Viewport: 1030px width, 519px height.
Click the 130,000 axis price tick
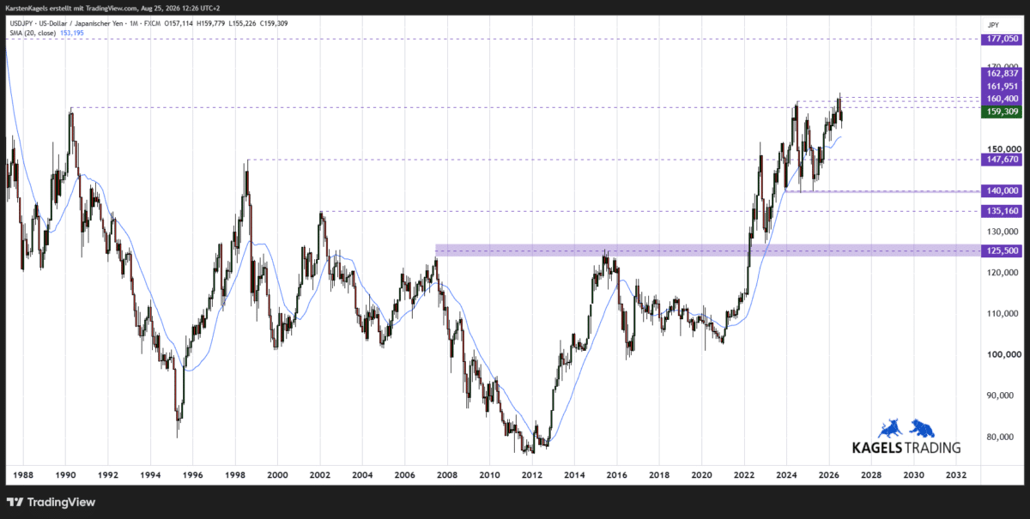tap(1003, 231)
